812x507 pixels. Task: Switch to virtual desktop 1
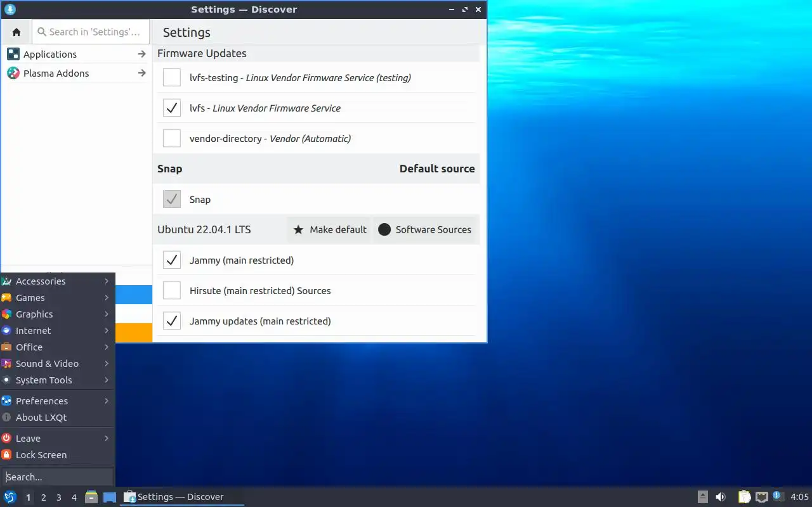pyautogui.click(x=29, y=497)
